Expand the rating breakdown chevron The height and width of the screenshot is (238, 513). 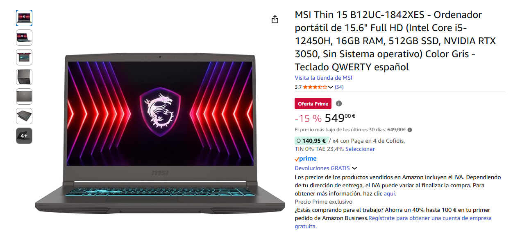[x=331, y=87]
